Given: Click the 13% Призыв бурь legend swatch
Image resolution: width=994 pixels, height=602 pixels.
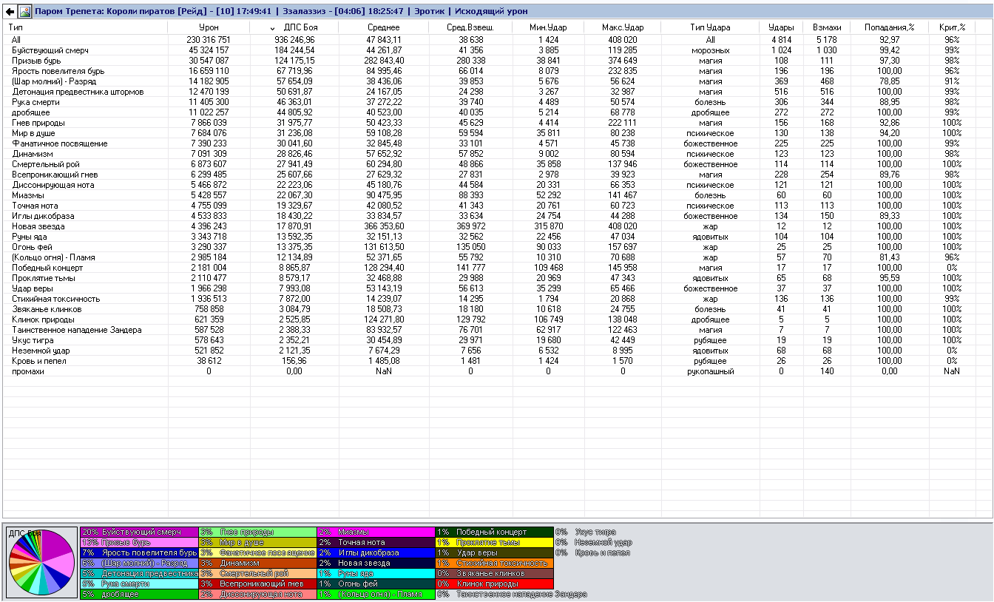Looking at the screenshot, I should click(139, 542).
